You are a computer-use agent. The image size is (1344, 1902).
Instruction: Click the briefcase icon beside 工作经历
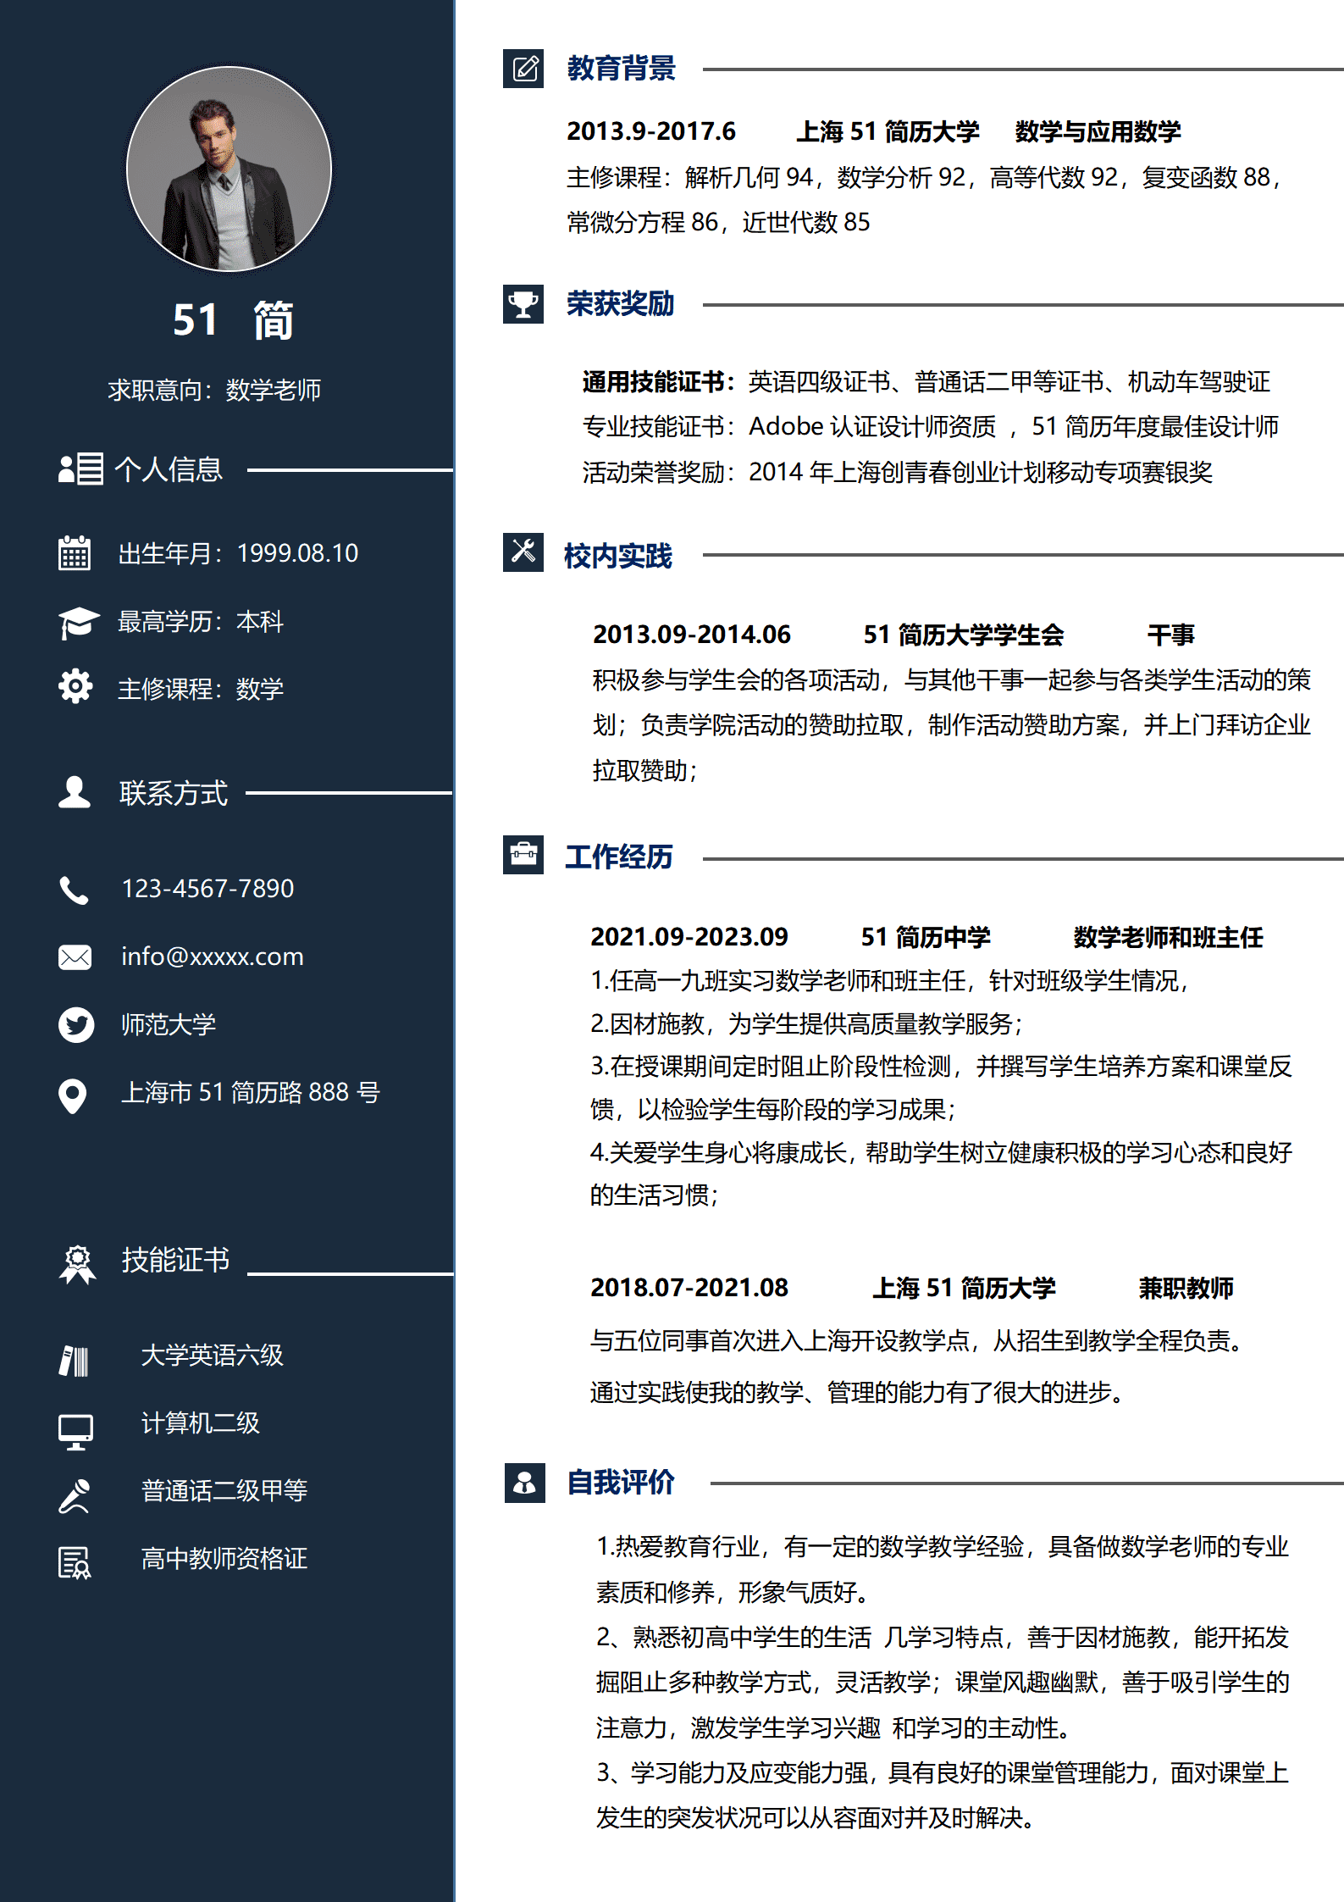[523, 855]
